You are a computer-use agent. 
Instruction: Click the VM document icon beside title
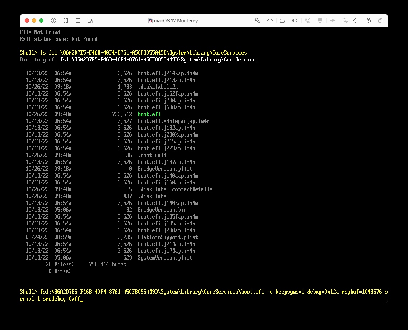point(150,20)
